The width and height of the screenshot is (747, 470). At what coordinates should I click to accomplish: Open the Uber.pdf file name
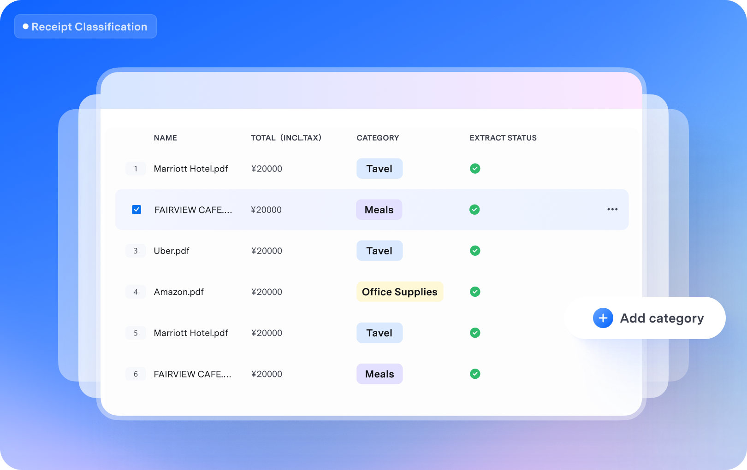[x=172, y=251]
